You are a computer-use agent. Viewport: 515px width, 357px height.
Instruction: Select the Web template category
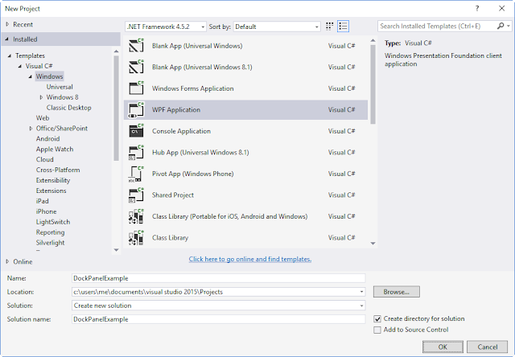coord(43,118)
